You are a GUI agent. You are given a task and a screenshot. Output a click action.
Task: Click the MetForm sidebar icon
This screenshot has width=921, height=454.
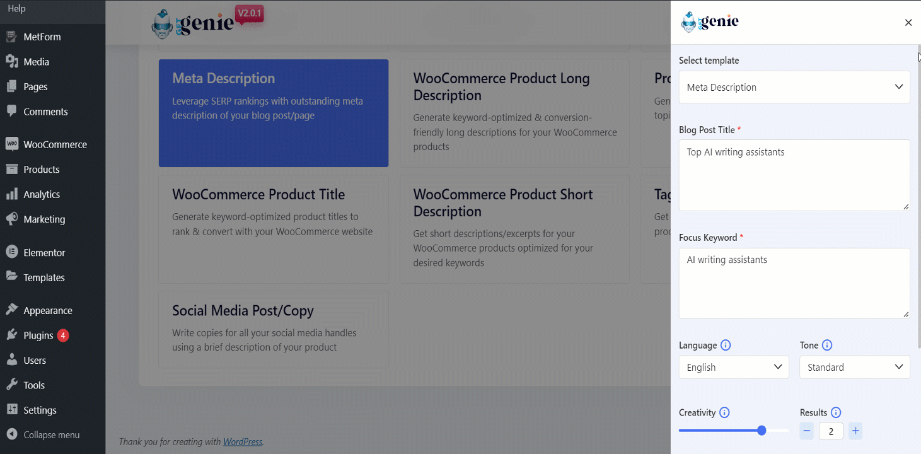[11, 37]
